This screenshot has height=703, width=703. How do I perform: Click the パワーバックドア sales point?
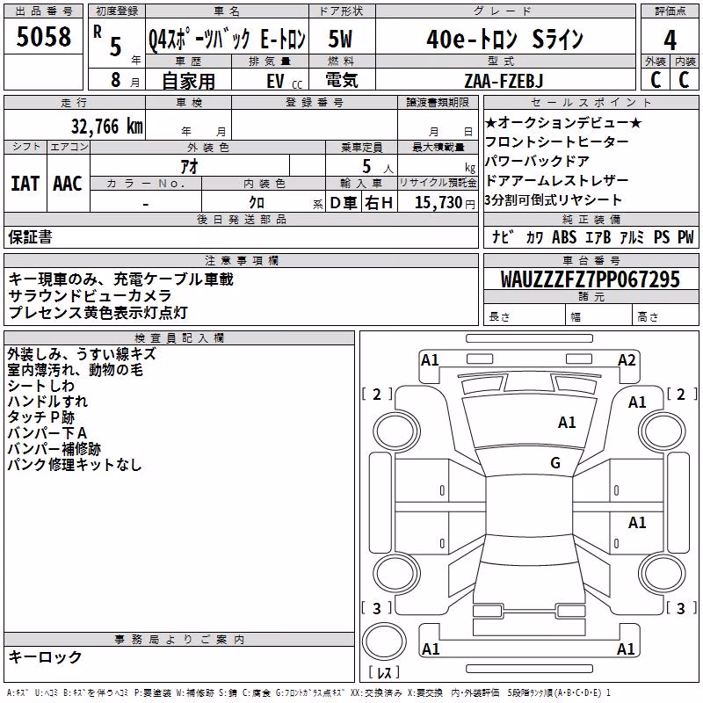coord(537,161)
